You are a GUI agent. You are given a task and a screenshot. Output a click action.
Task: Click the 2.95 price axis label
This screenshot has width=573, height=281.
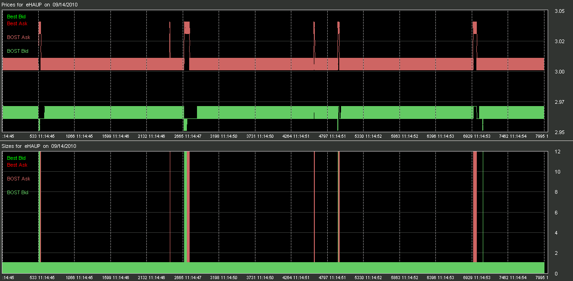point(559,132)
